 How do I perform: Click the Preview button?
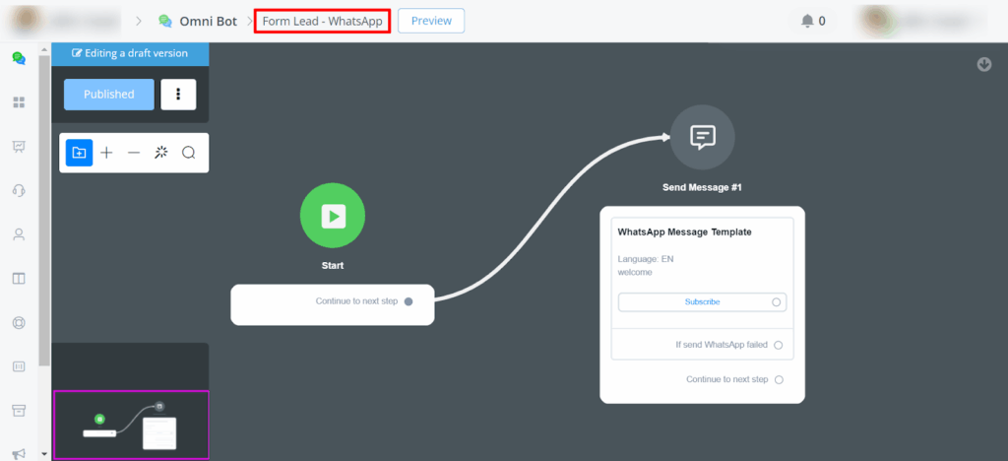(431, 21)
